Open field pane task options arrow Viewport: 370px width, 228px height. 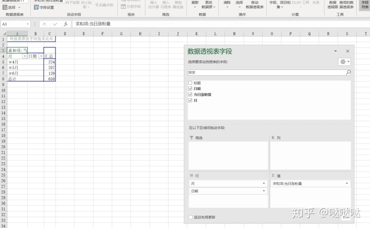pos(335,51)
